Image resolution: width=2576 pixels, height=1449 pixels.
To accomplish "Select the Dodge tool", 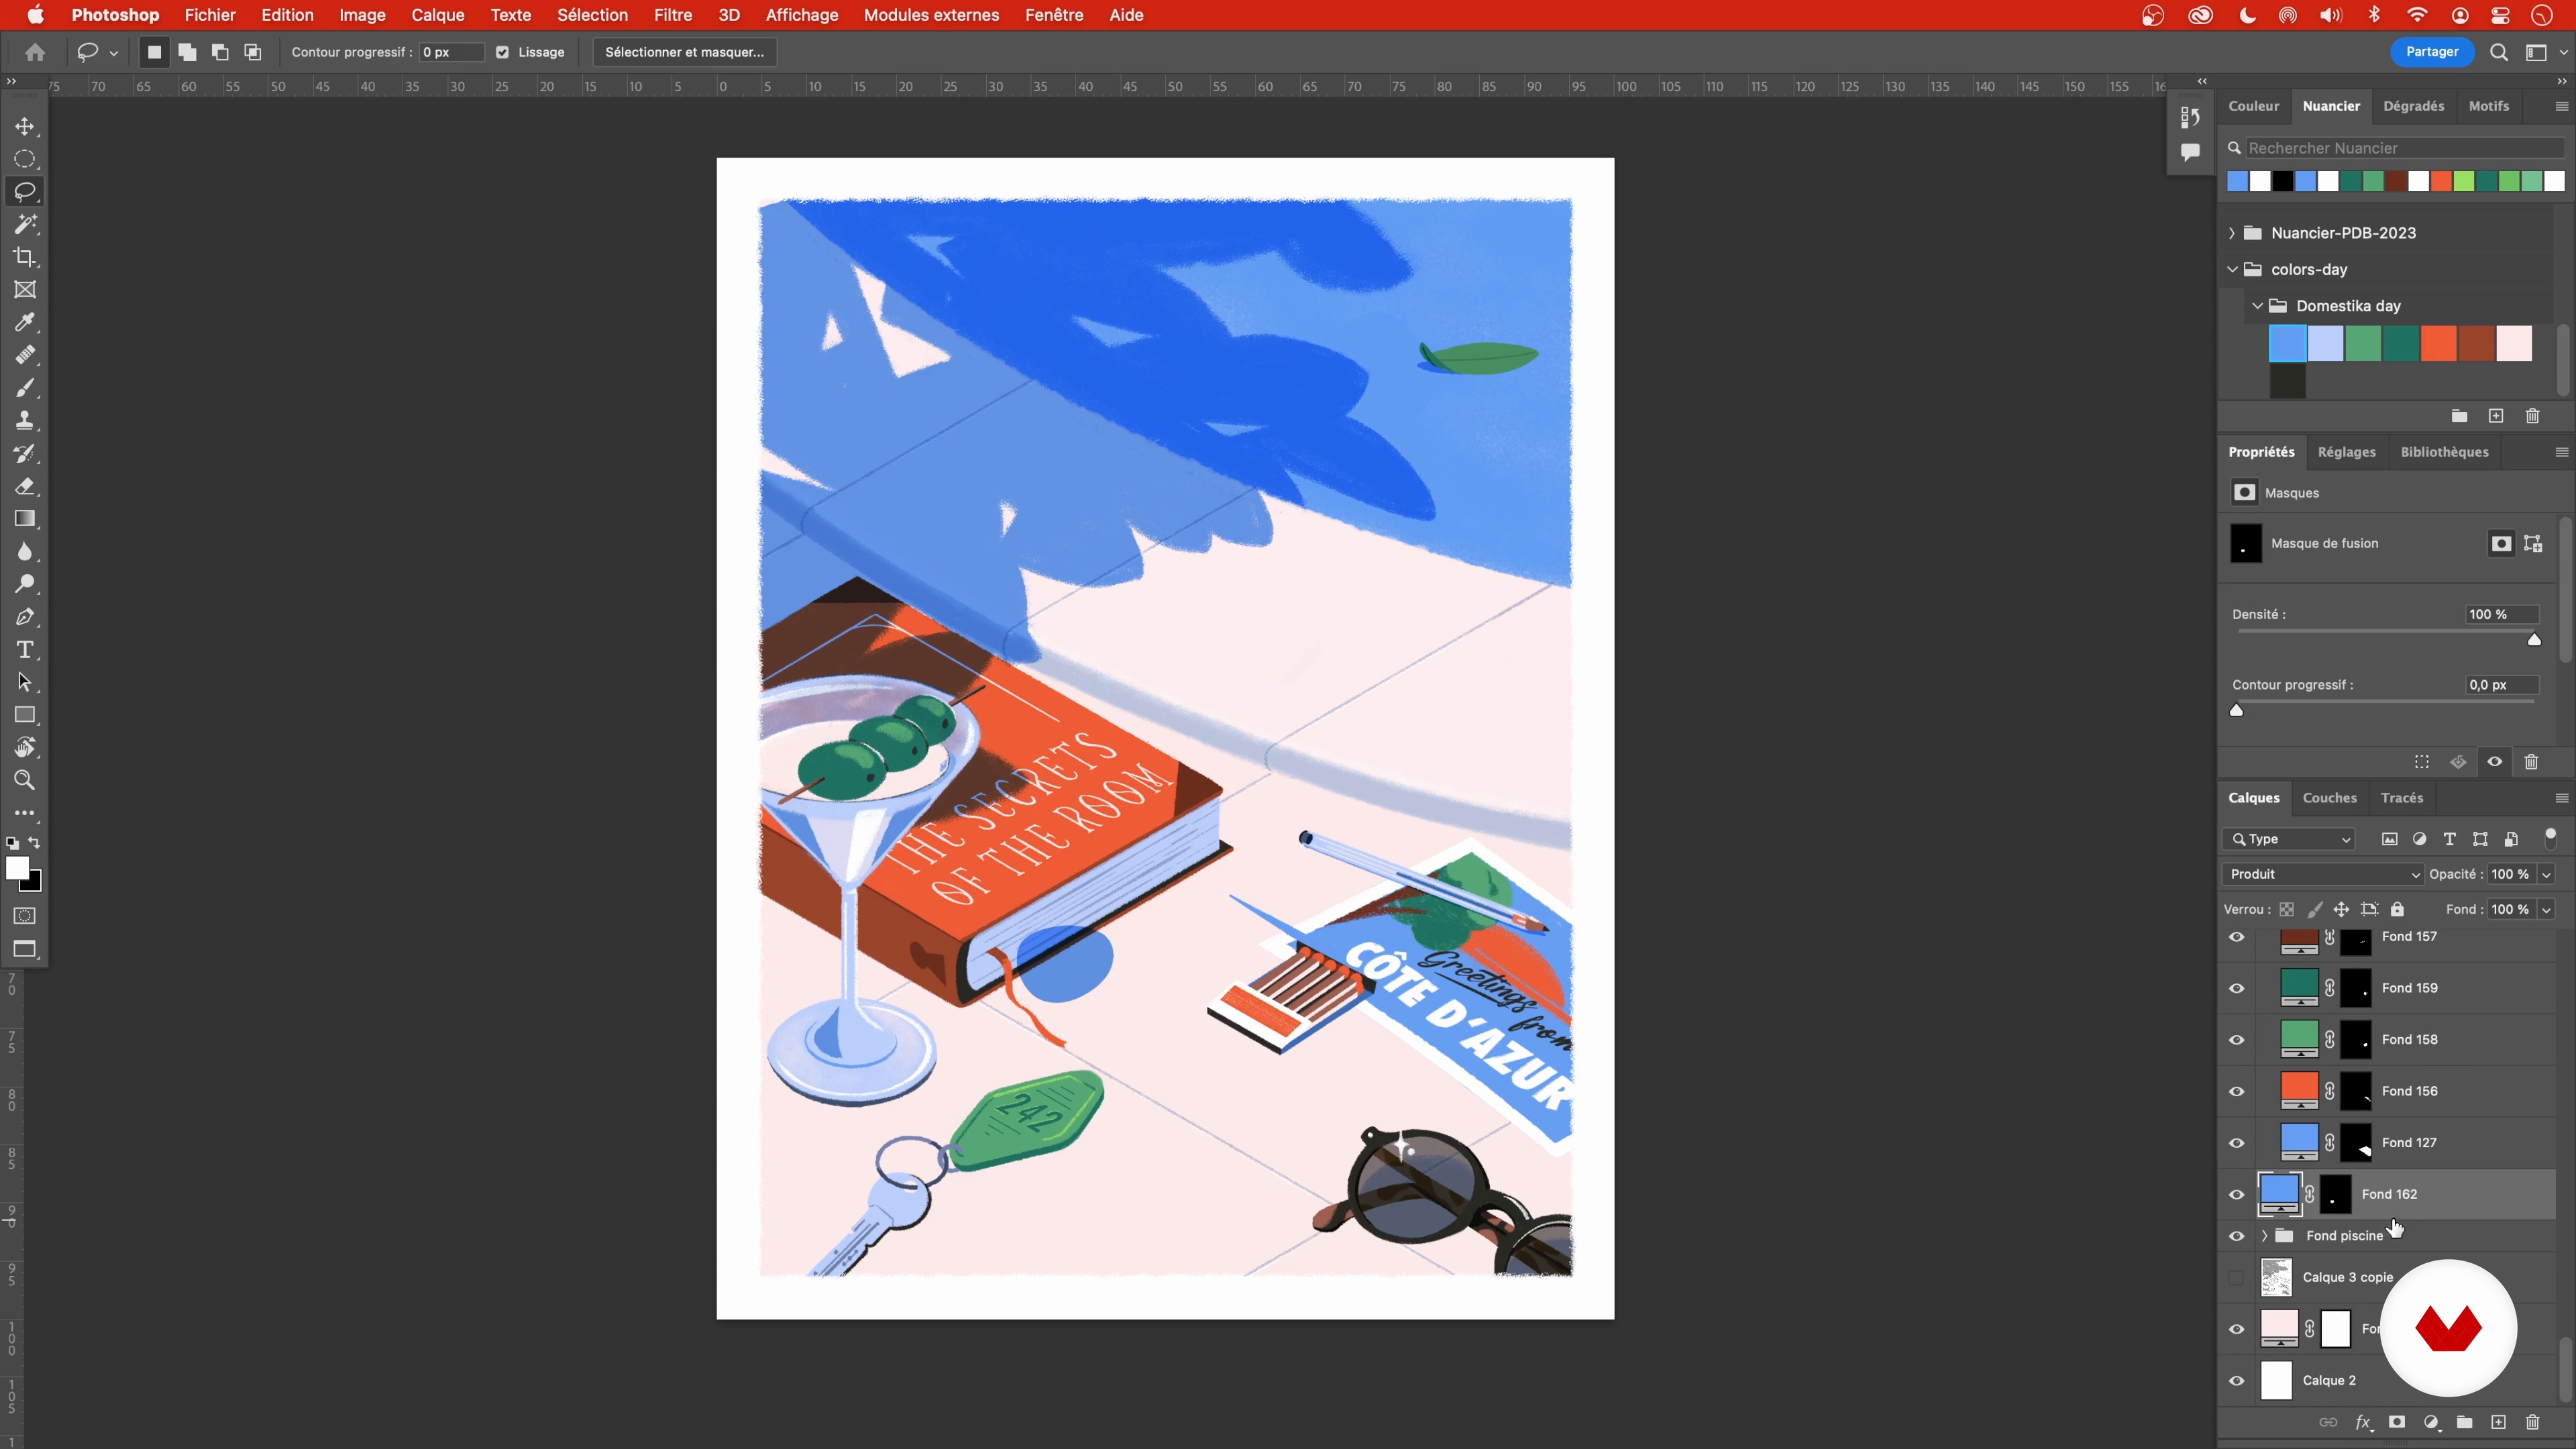I will 25,584.
